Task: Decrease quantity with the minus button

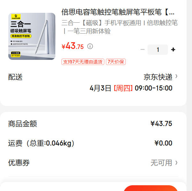Action: [142, 50]
